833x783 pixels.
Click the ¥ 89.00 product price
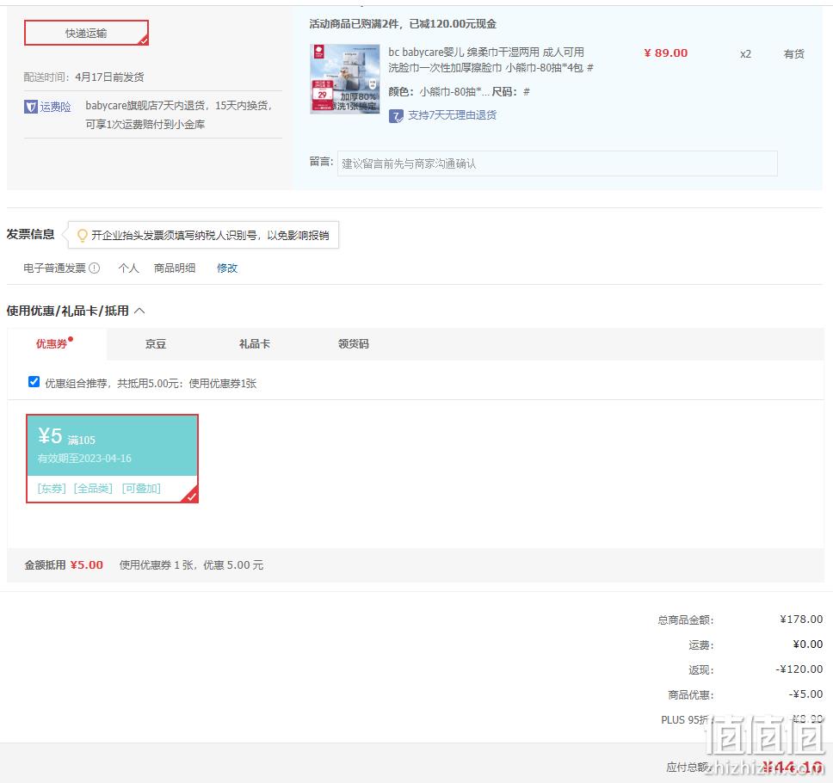point(666,53)
